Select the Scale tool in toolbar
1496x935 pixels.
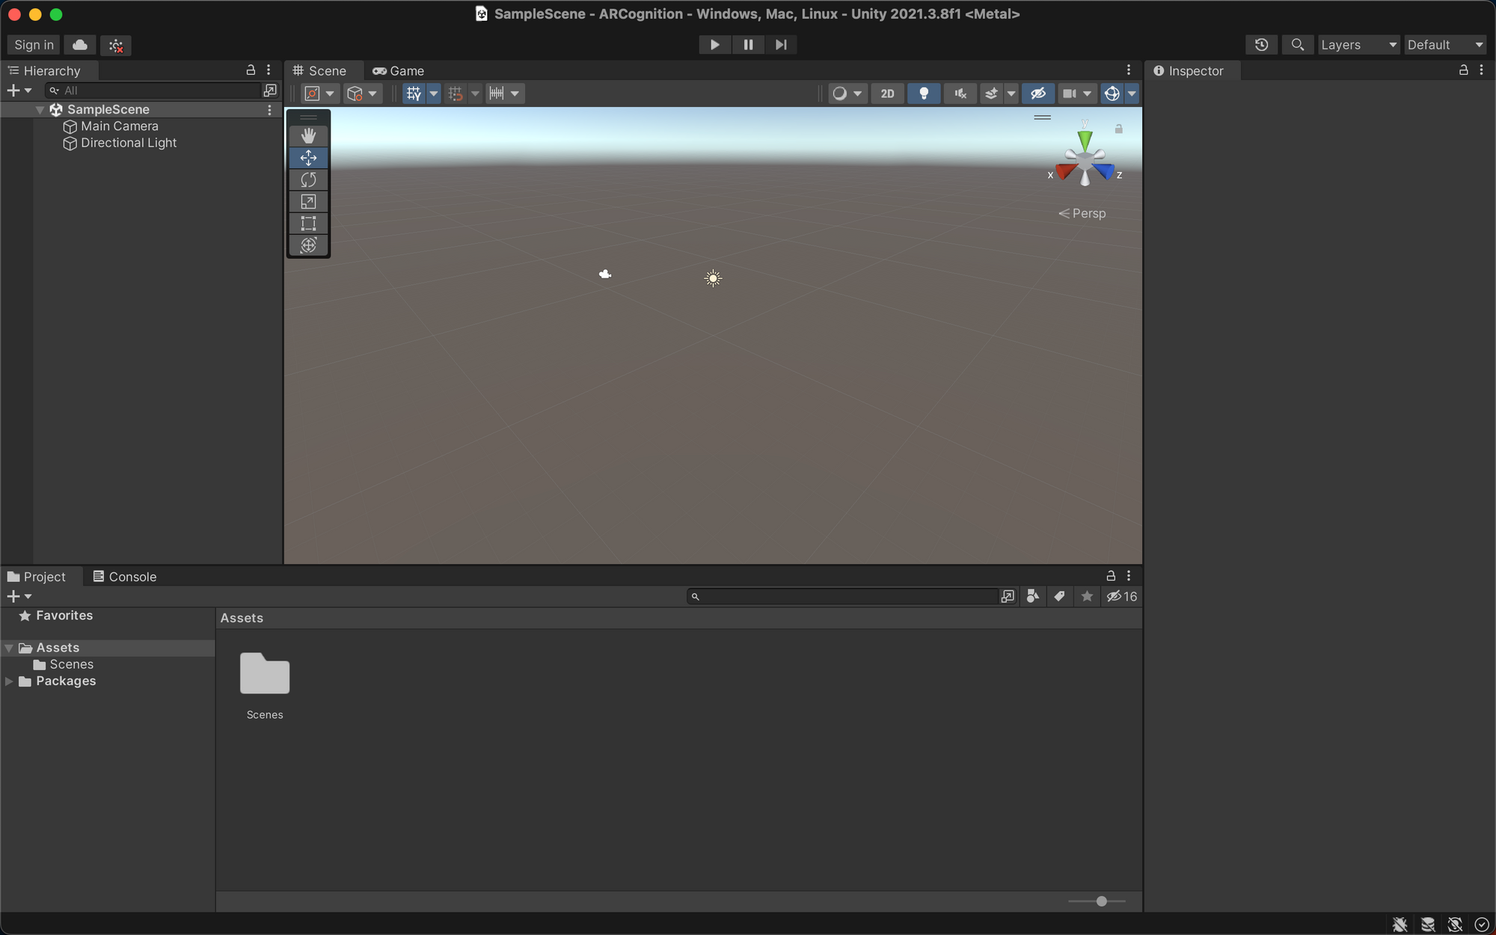click(308, 203)
